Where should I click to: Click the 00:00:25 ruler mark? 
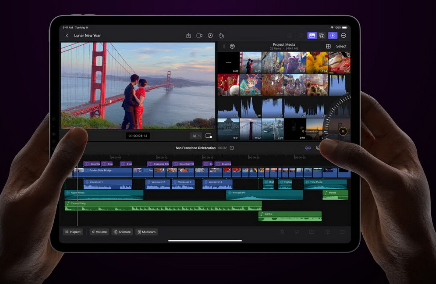tap(300, 157)
